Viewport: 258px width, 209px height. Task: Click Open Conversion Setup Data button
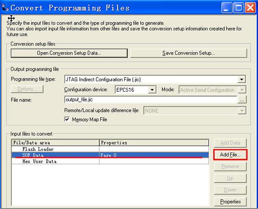coord(69,53)
